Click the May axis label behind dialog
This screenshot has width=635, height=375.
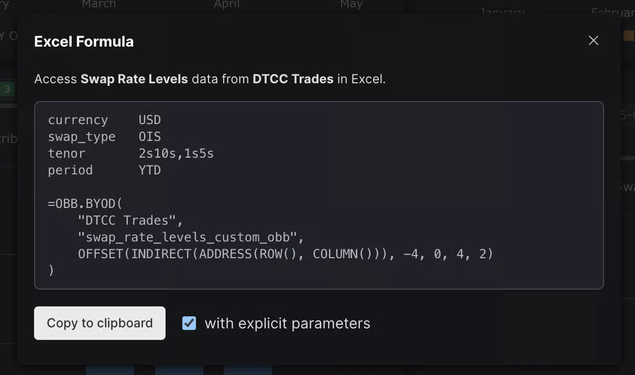coord(351,4)
